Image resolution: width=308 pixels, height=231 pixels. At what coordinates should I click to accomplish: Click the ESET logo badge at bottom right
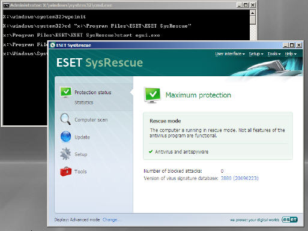289,220
